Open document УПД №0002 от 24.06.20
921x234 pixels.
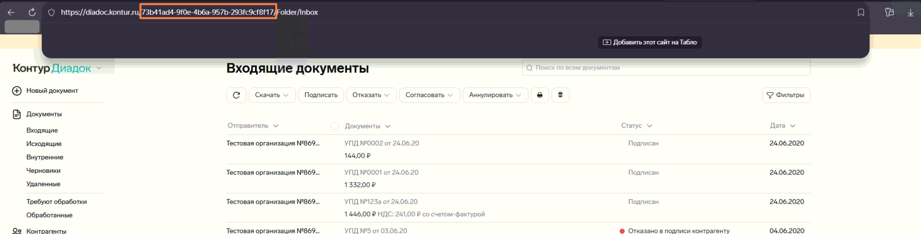[382, 144]
